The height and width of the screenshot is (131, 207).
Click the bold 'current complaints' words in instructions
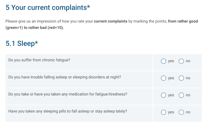[x=111, y=21]
